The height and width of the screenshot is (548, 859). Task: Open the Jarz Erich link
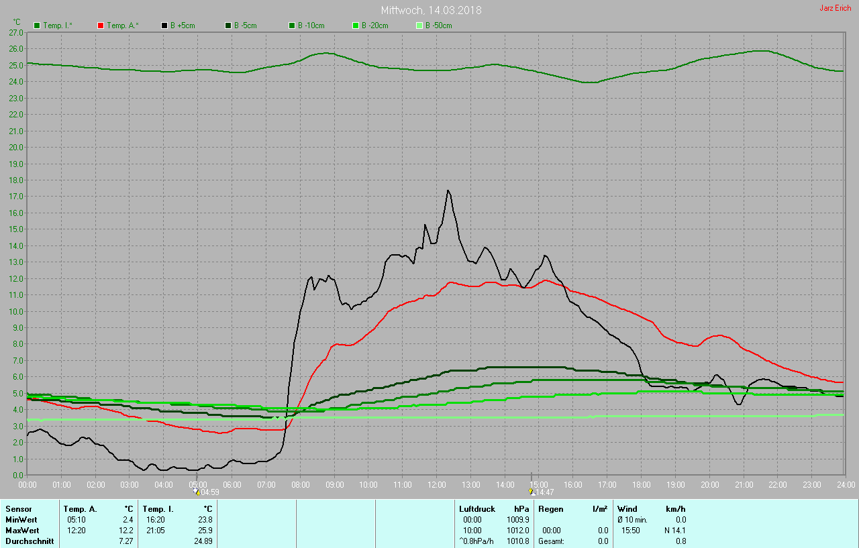pyautogui.click(x=836, y=8)
